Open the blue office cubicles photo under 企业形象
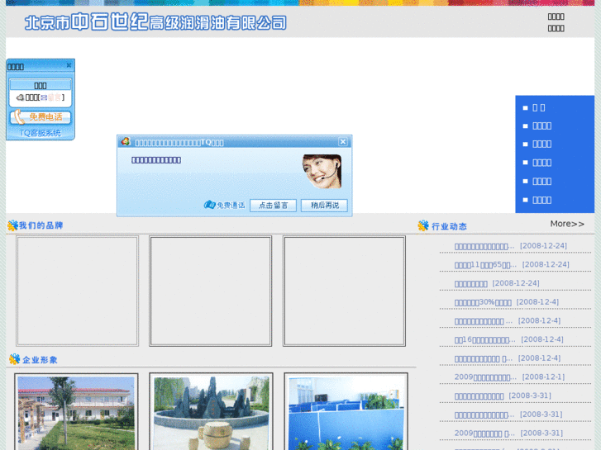Image resolution: width=601 pixels, height=450 pixels. [346, 412]
